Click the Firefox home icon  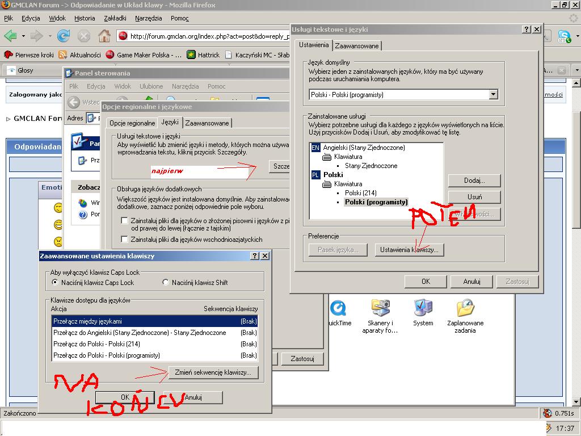(104, 36)
